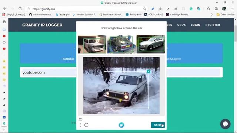Image resolution: width=237 pixels, height=133 pixels.
Task: Open the Ambient Sounds bookmark
Action: (84, 14)
